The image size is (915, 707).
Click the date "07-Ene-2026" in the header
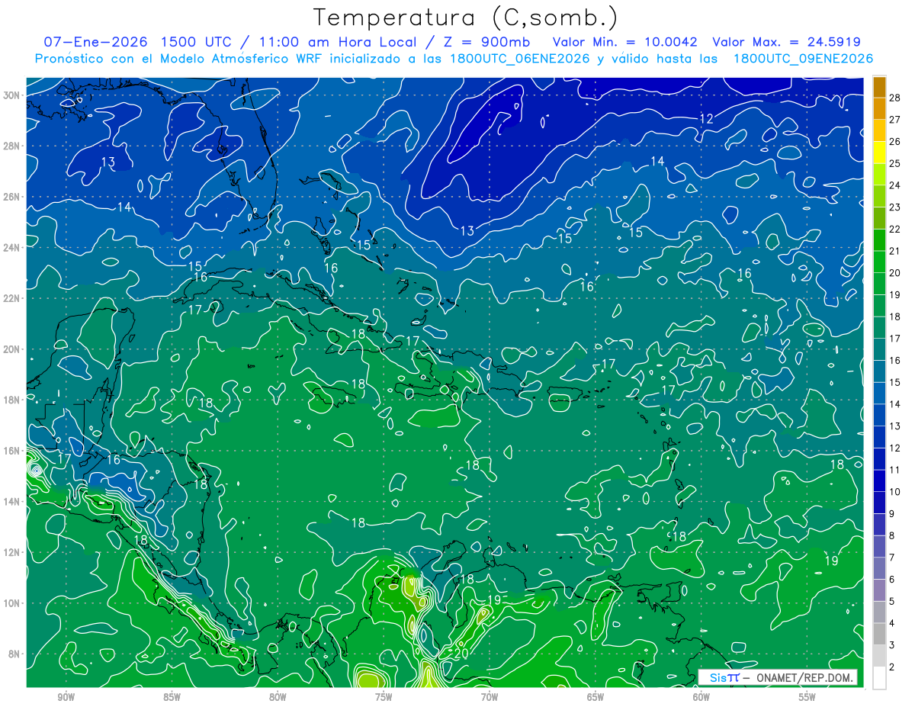click(95, 42)
